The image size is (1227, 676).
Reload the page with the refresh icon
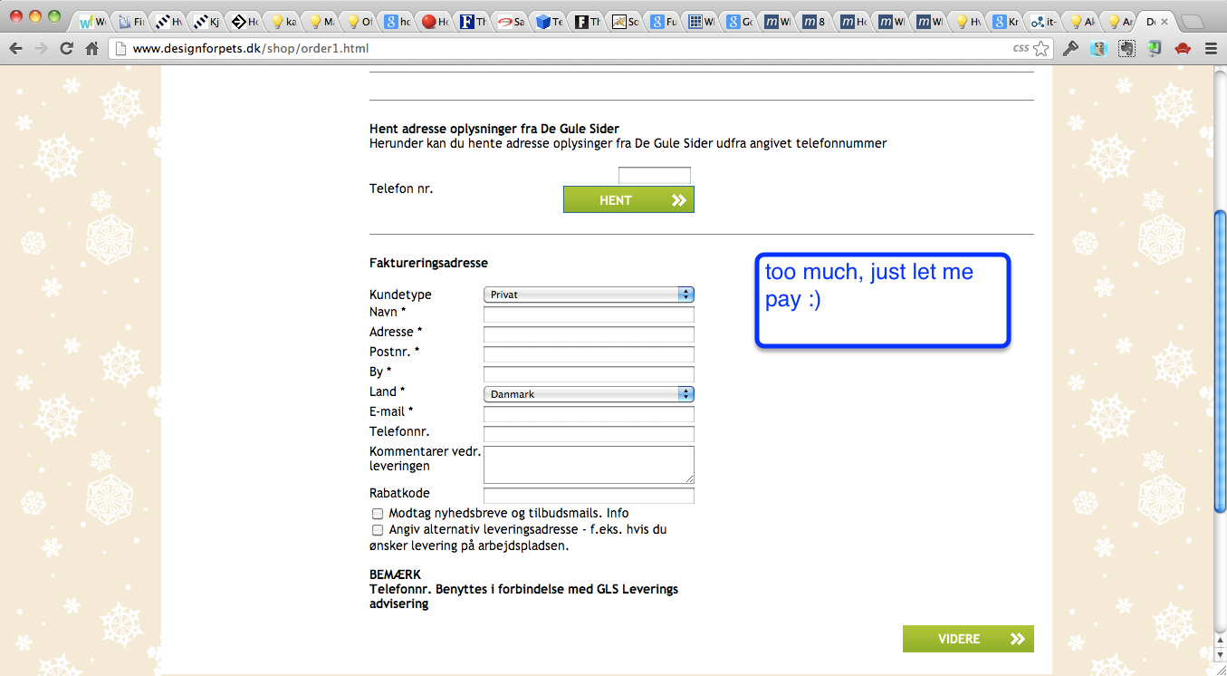[66, 49]
